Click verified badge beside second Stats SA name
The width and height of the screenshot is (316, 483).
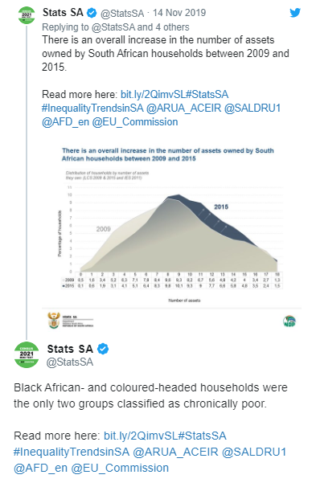pyautogui.click(x=103, y=349)
